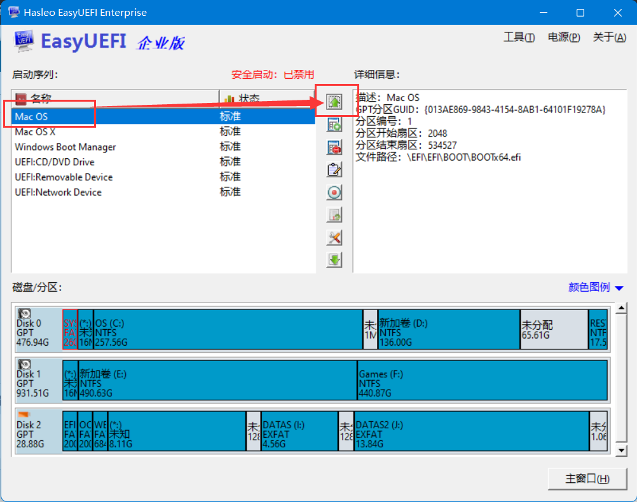Open the 关于(A) menu
Screen dimensions: 637x502
(x=609, y=37)
